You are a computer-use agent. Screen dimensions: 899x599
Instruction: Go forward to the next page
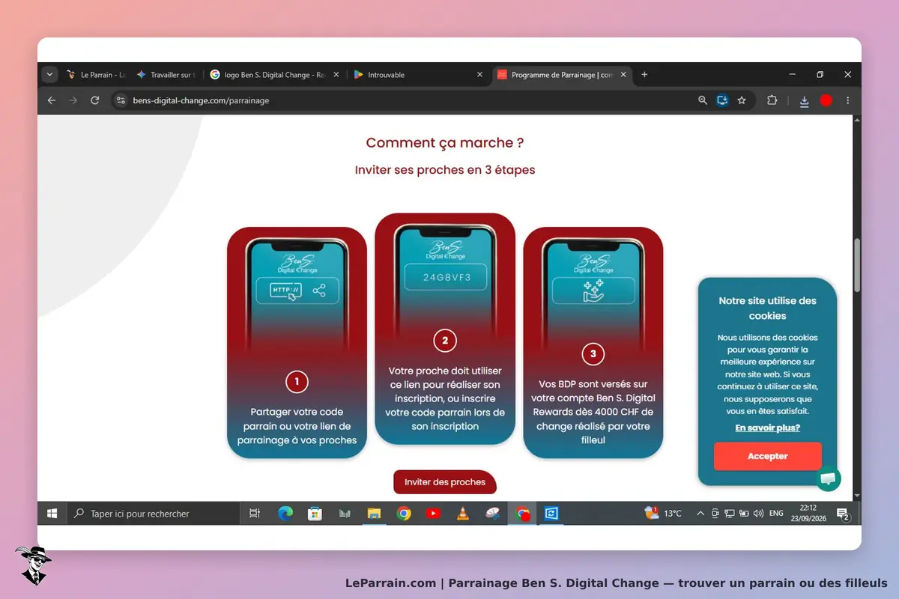click(73, 100)
